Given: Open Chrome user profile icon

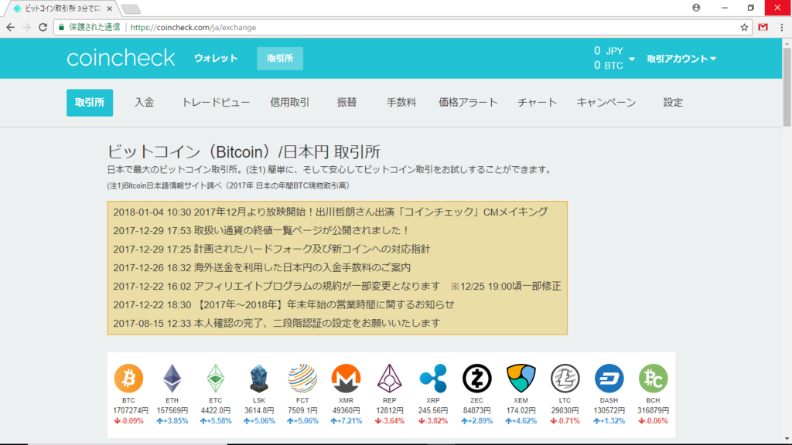Looking at the screenshot, I should click(x=696, y=8).
